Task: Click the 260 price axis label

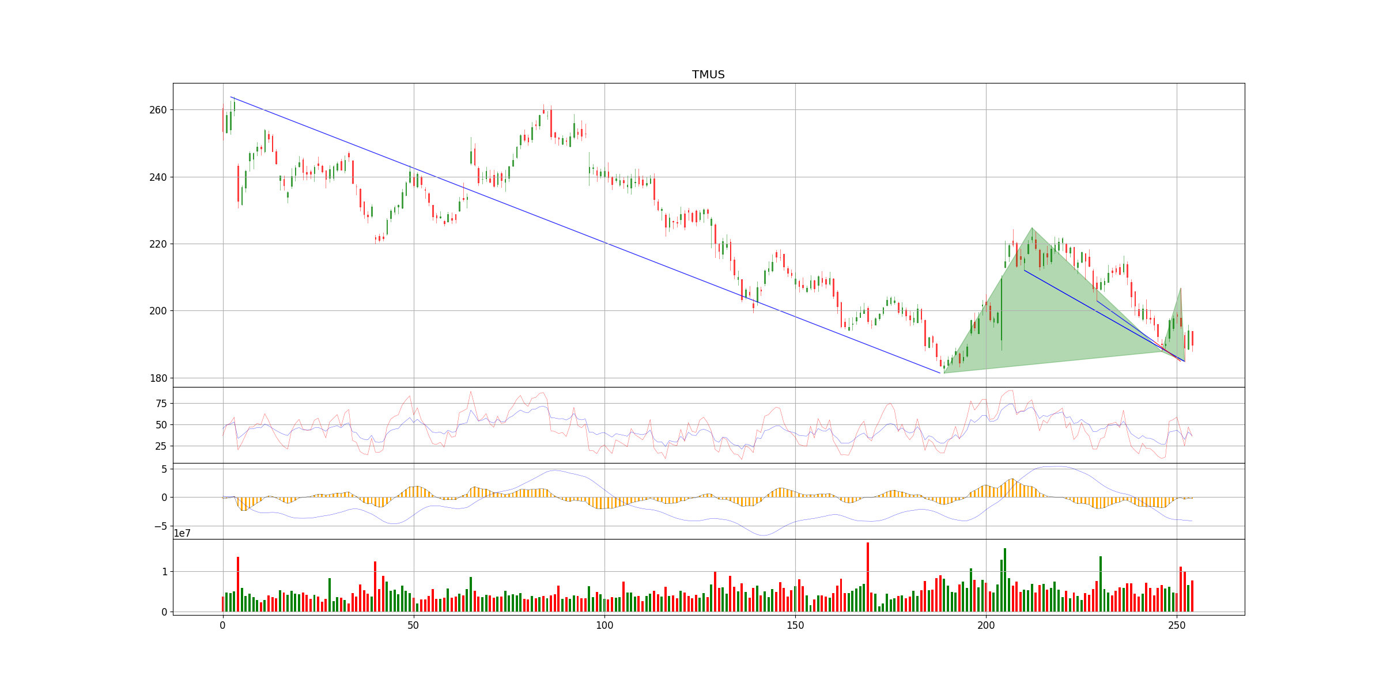Action: click(x=157, y=110)
